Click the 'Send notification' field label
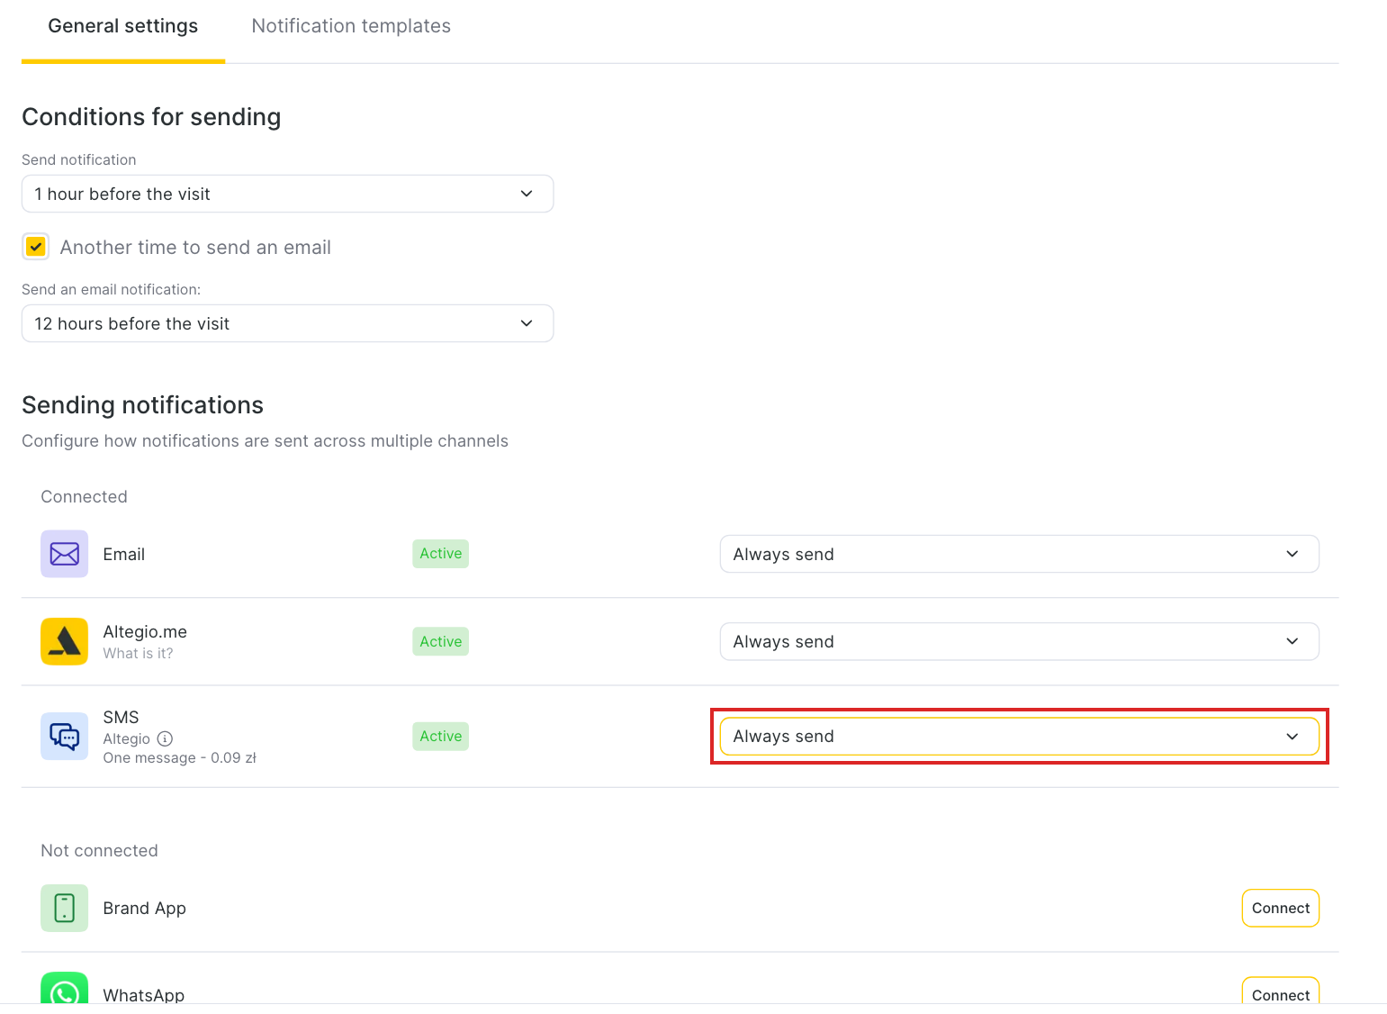The image size is (1387, 1014). tap(78, 160)
